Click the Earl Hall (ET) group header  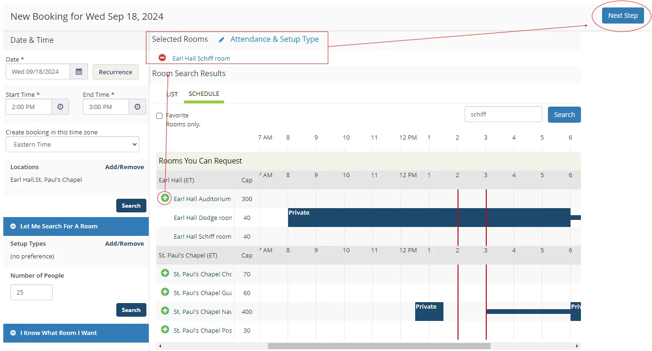(x=177, y=180)
